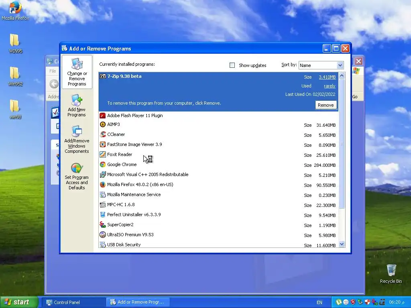The image size is (411, 308).
Task: Select Microsoft Visual C++ 2005 Redistributable entry
Action: [219, 175]
